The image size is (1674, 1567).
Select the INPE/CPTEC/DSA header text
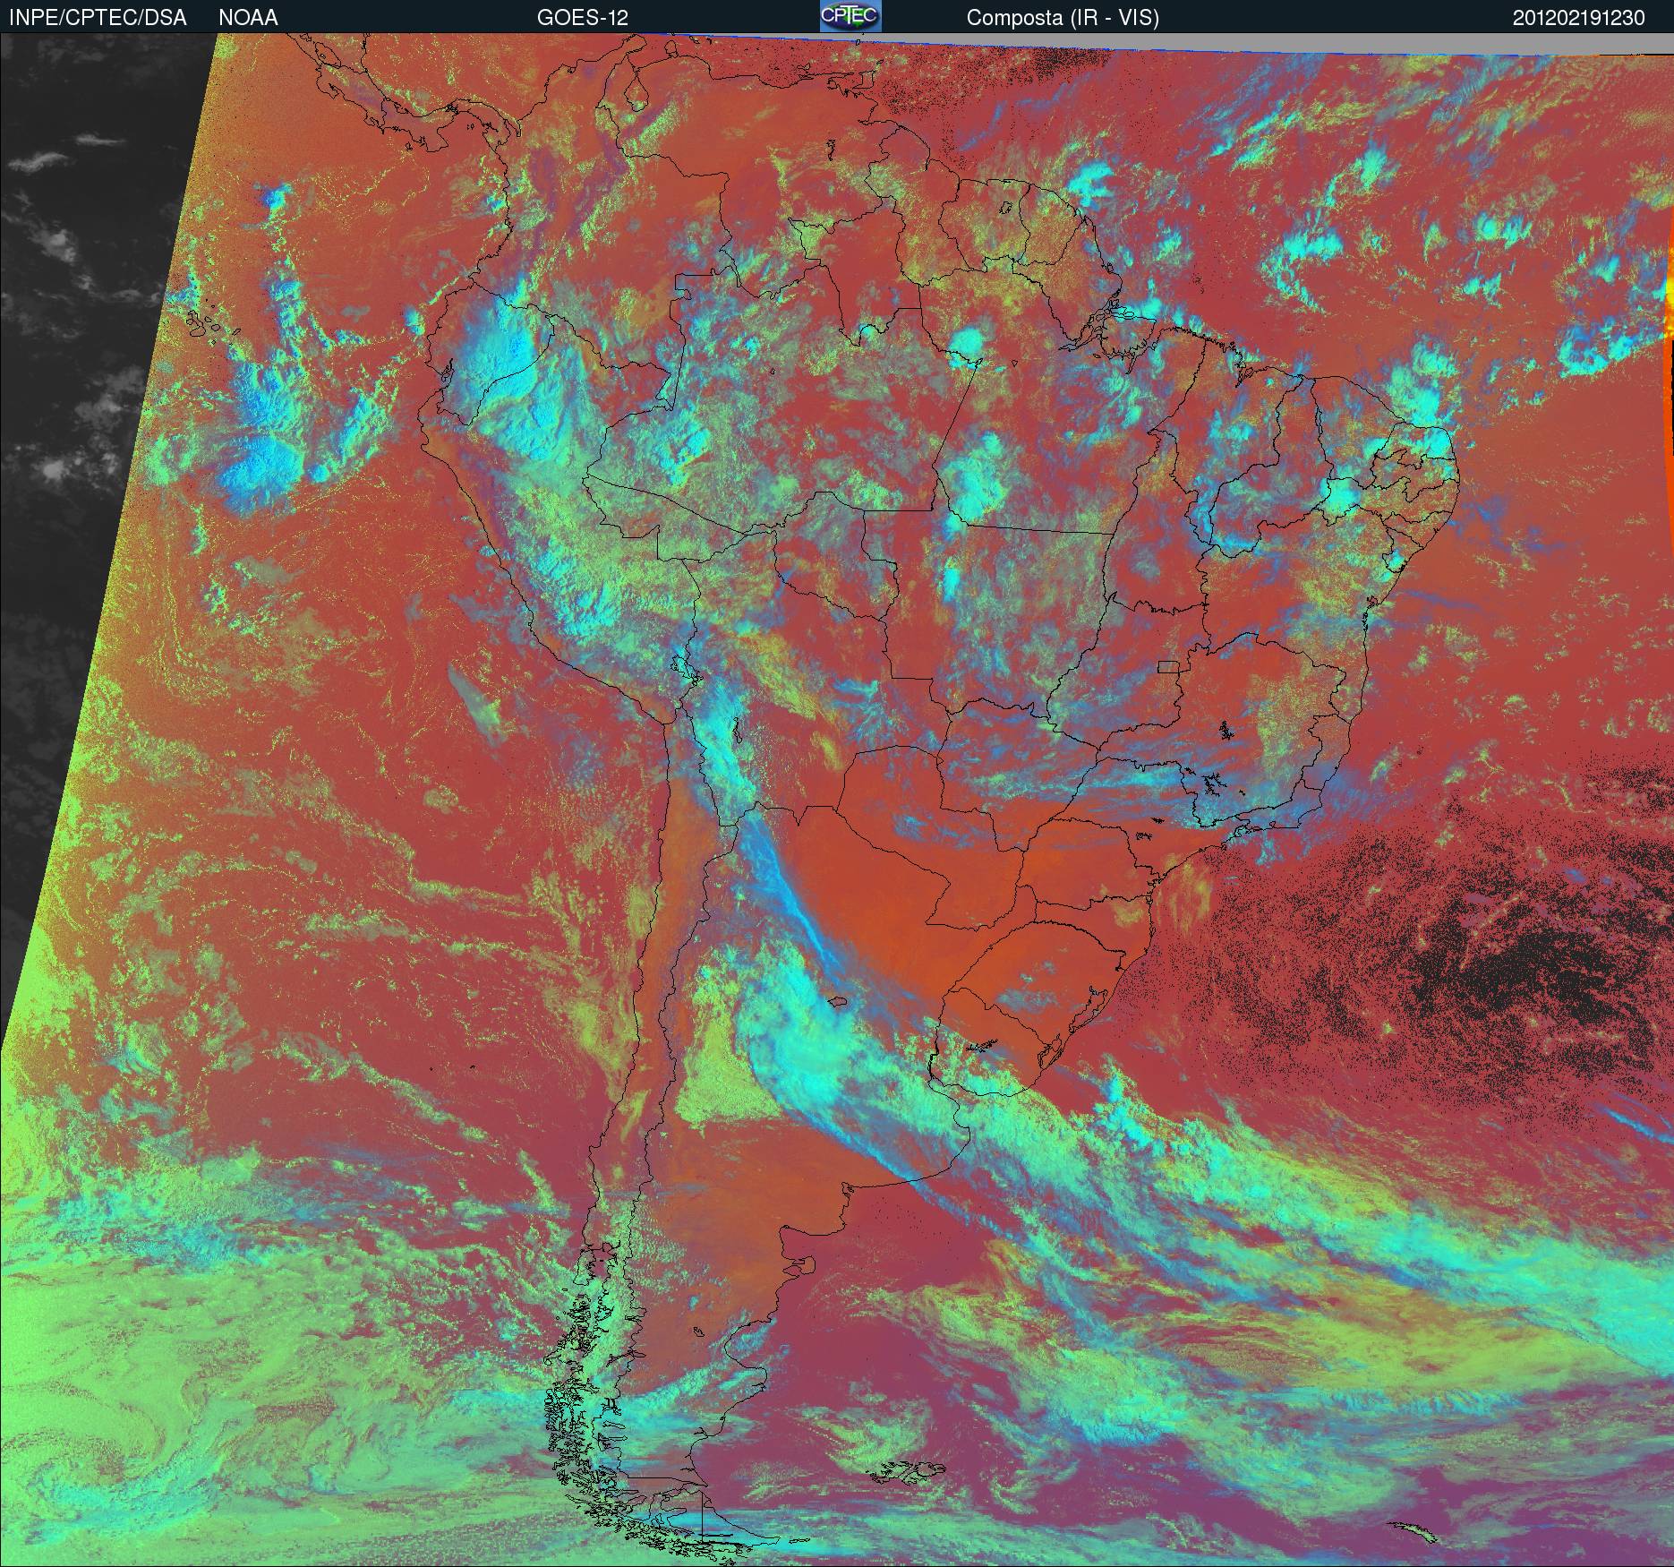coord(98,18)
